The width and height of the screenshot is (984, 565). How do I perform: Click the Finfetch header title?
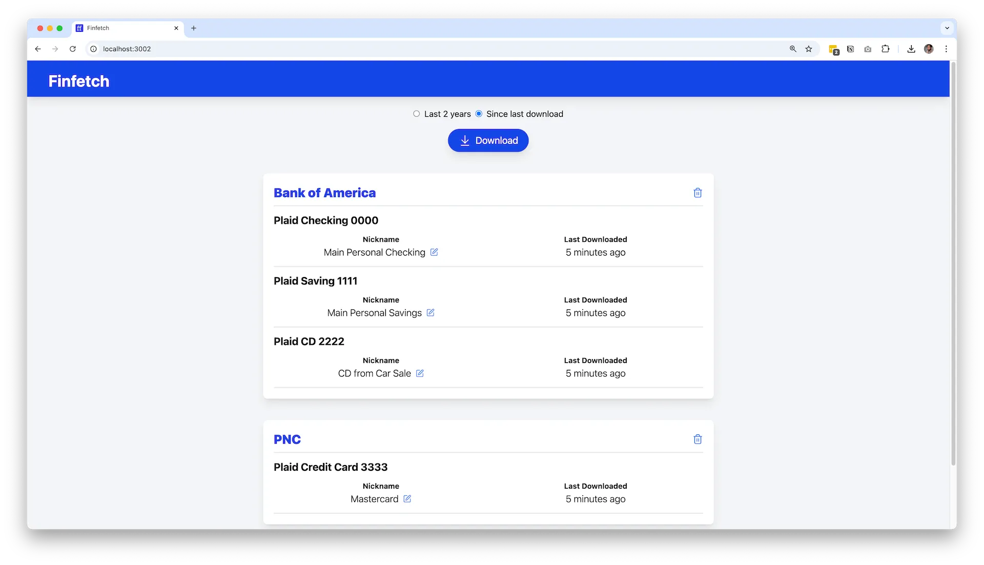tap(79, 81)
